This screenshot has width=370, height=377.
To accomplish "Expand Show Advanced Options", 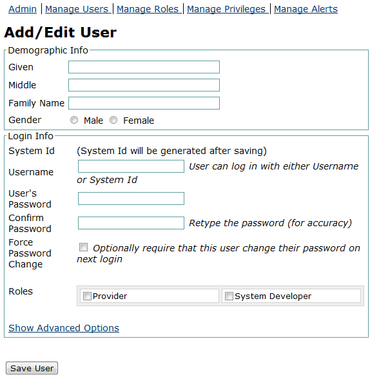I will point(64,328).
